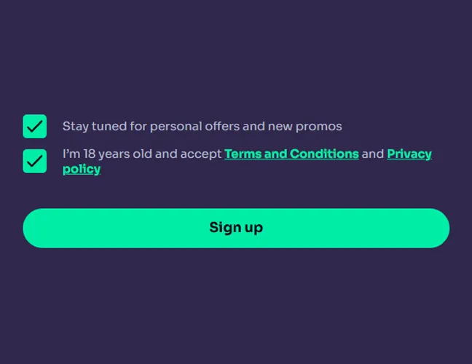Open the Terms and Conditions link
Screen dimensions: 472x364
(291, 154)
